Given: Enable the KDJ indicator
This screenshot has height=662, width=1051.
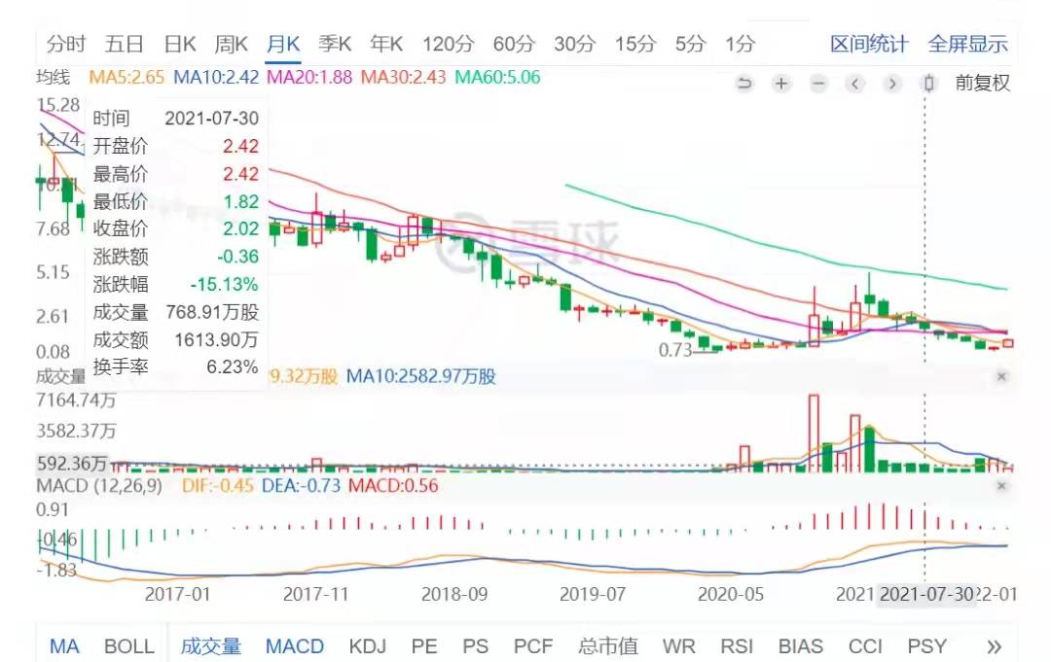Looking at the screenshot, I should coord(367,646).
